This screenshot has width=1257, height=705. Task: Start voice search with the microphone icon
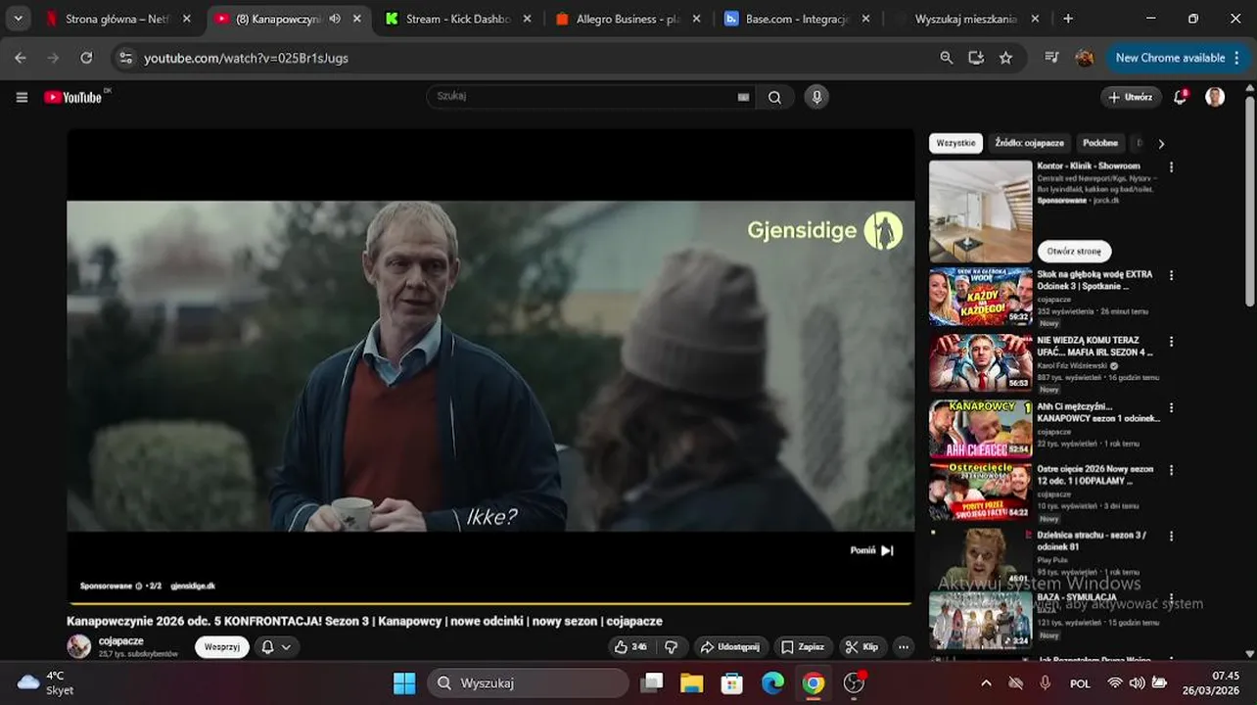tap(816, 97)
